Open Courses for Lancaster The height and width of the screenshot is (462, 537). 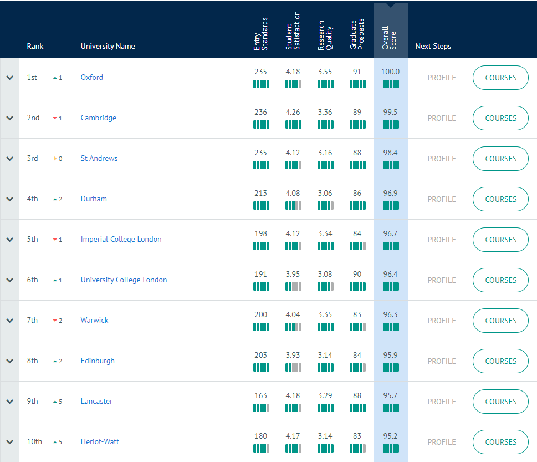[500, 402]
